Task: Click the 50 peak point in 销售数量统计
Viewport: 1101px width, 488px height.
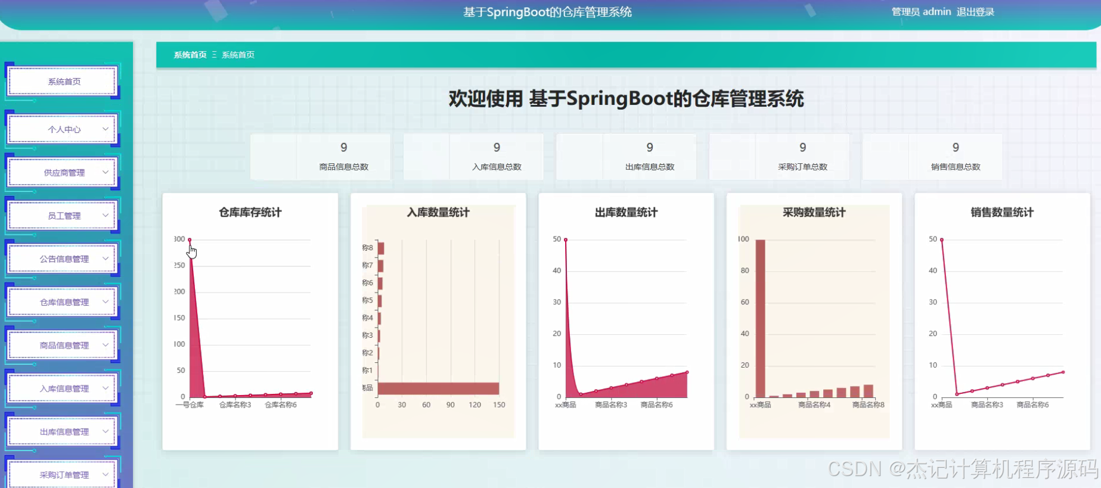Action: 942,240
